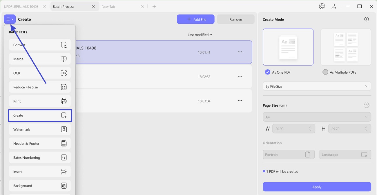Open the Bates Numbering icon
The image size is (377, 195).
click(x=64, y=157)
